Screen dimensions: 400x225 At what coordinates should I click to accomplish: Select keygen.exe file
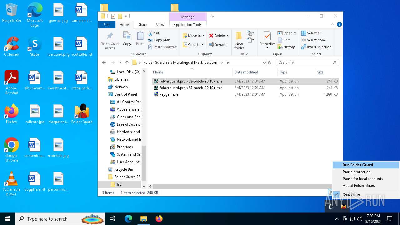tap(245, 94)
